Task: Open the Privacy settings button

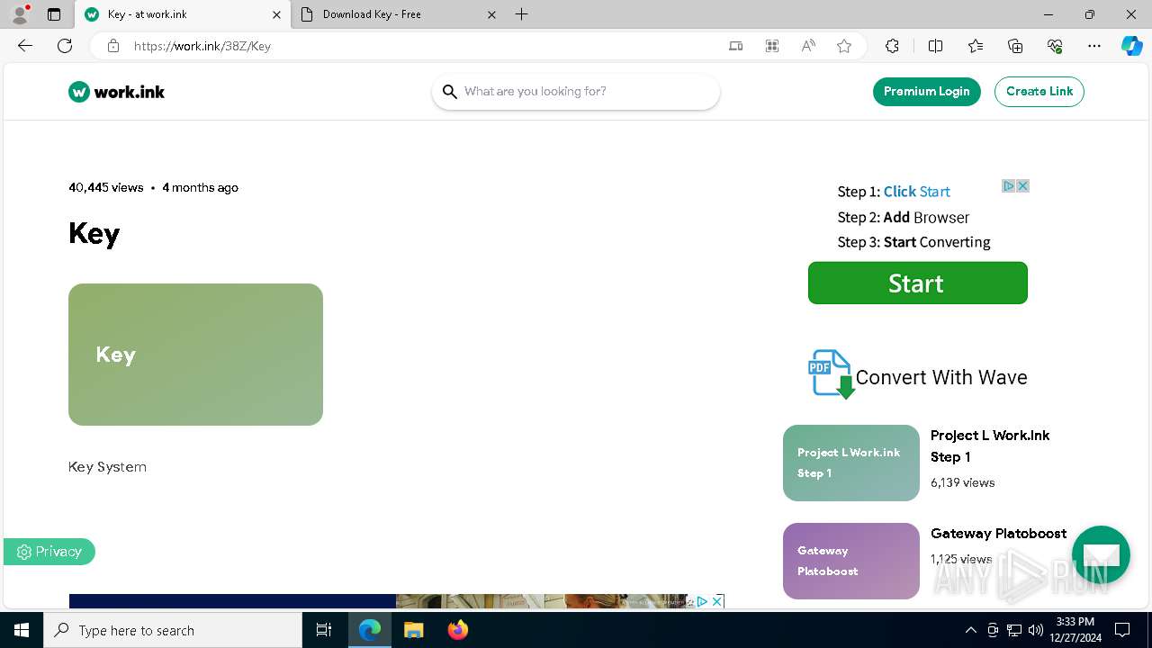Action: pos(49,552)
